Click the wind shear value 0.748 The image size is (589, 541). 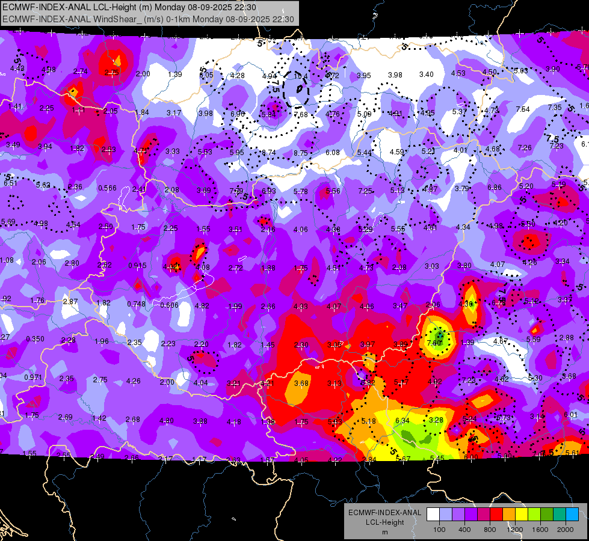point(137,304)
